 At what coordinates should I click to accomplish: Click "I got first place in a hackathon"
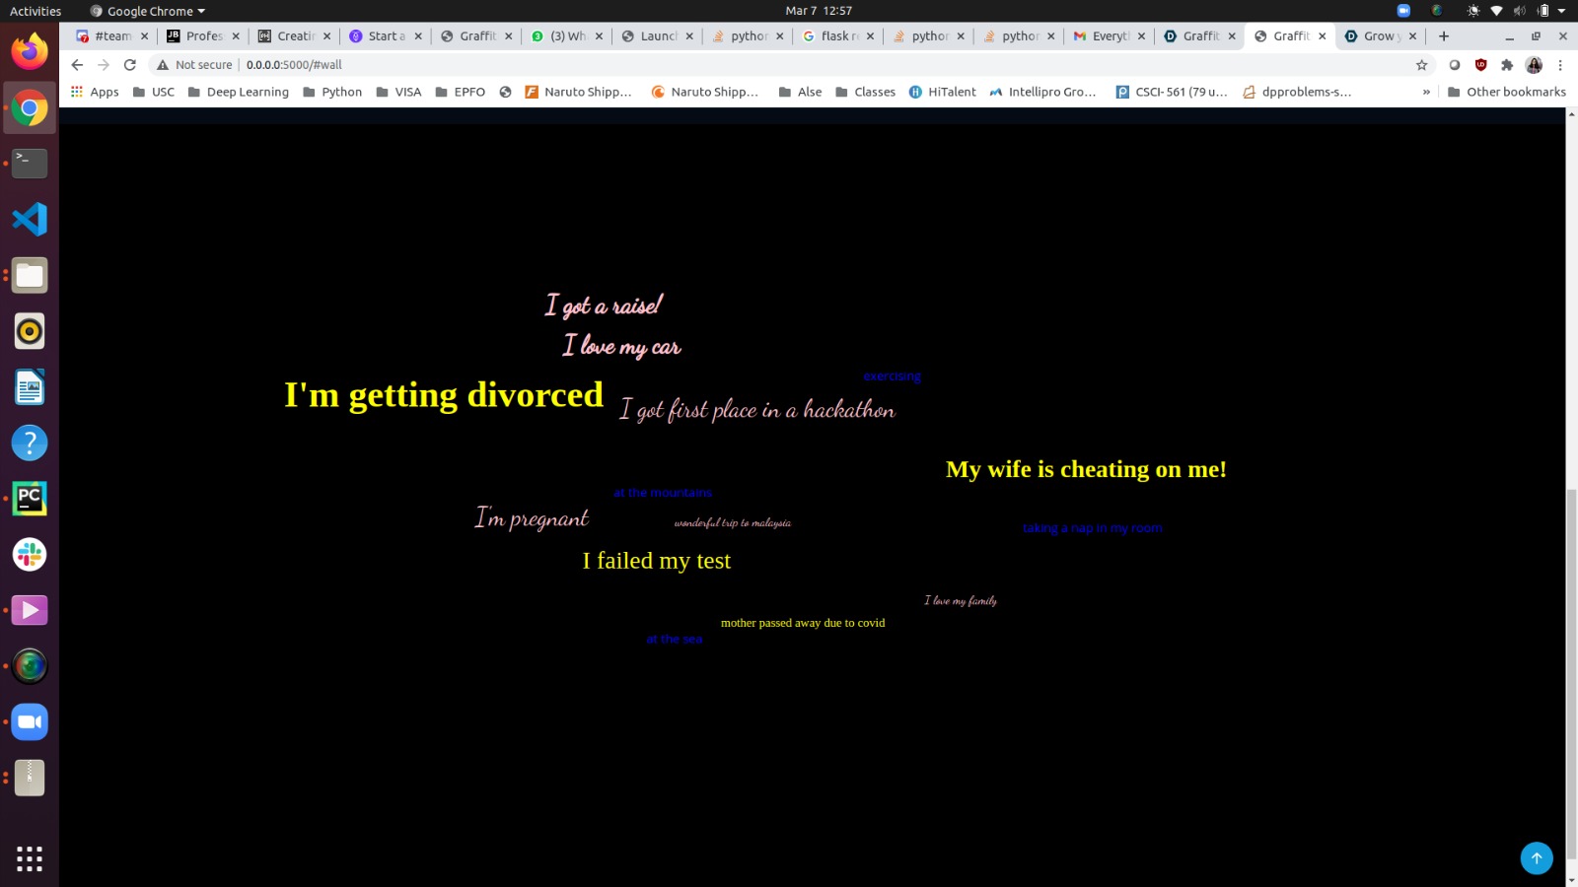(x=757, y=409)
